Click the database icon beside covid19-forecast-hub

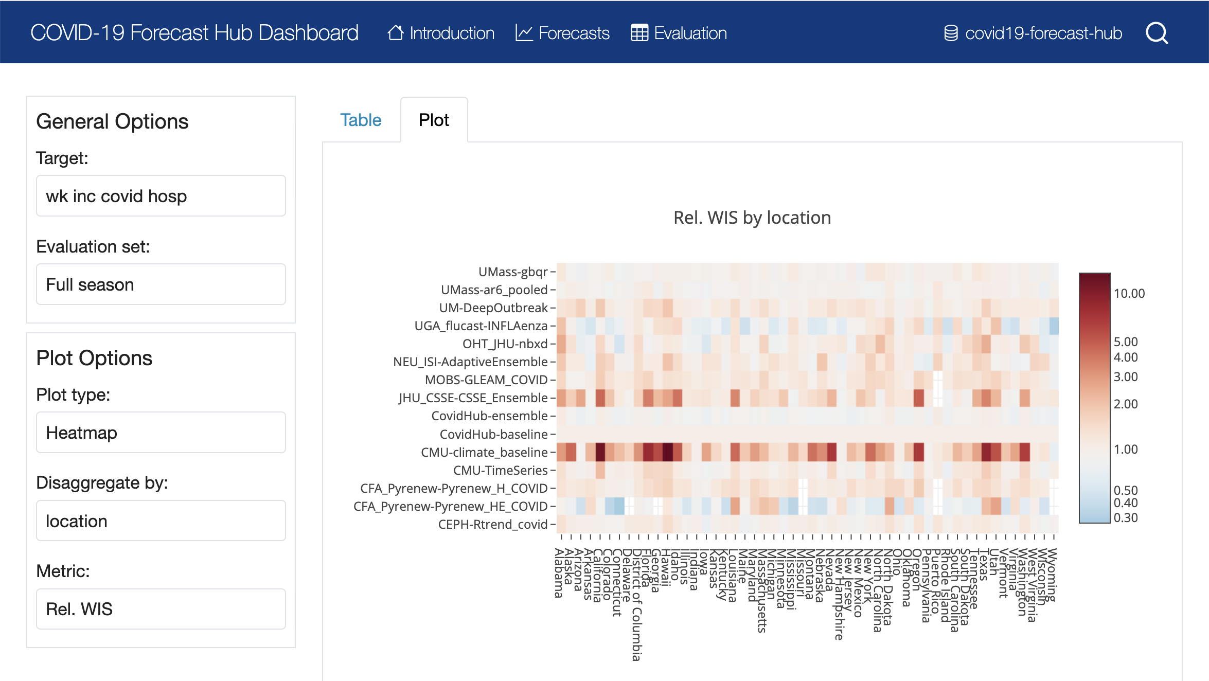pyautogui.click(x=951, y=33)
